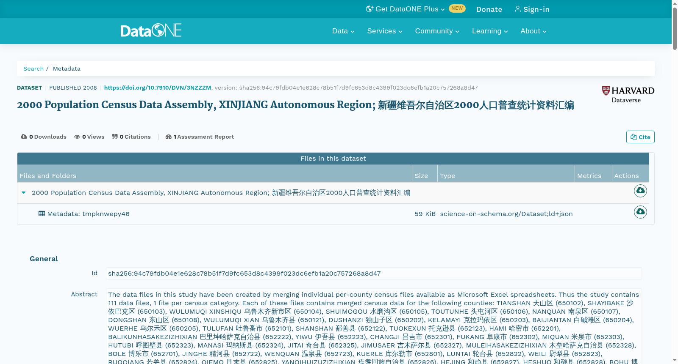Image resolution: width=678 pixels, height=364 pixels.
Task: Click the sha256 Id value field
Action: point(374,274)
